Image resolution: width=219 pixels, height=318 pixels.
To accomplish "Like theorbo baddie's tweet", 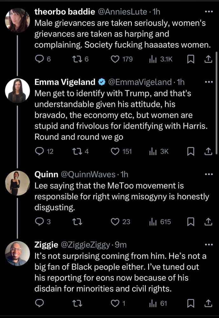I will pos(115,59).
